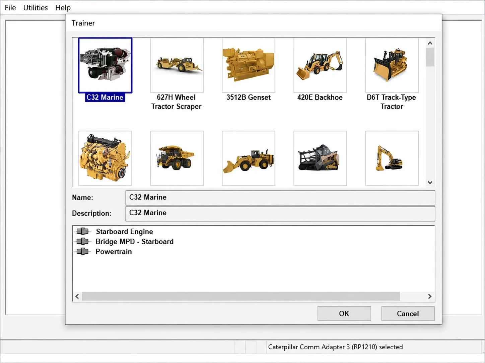Select Bridge MPD - Starboard entry
The image size is (485, 363).
pyautogui.click(x=134, y=242)
